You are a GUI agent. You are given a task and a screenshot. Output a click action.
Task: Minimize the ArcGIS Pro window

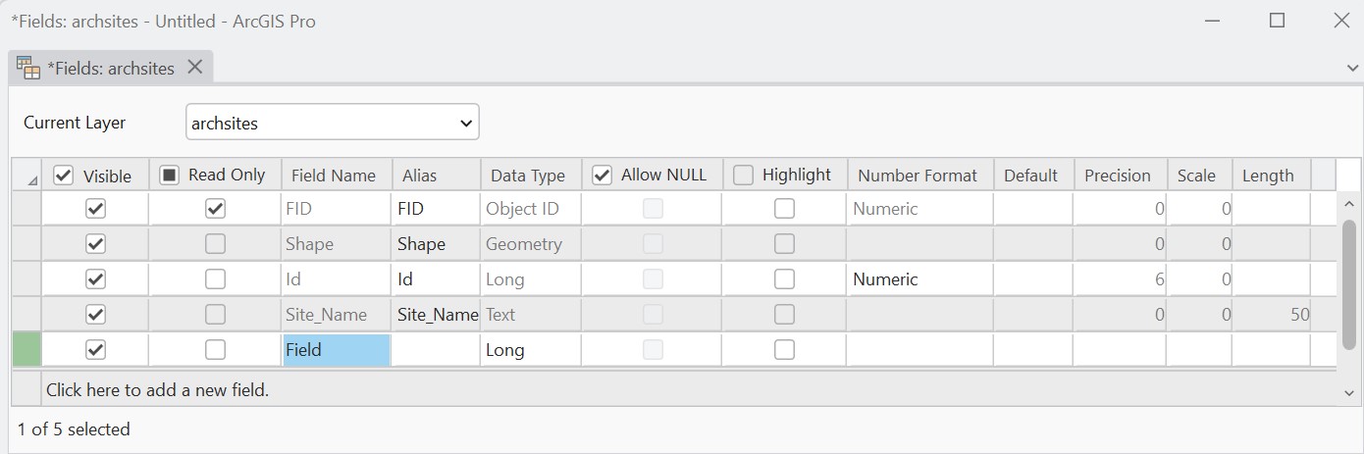click(1213, 21)
